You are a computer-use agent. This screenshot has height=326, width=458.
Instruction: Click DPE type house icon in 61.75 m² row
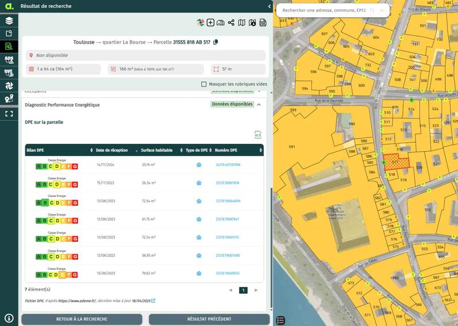199,219
